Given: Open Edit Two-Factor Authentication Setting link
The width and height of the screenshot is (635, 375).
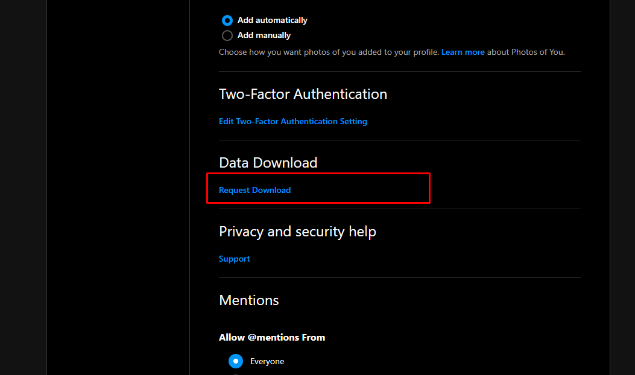Looking at the screenshot, I should (292, 121).
